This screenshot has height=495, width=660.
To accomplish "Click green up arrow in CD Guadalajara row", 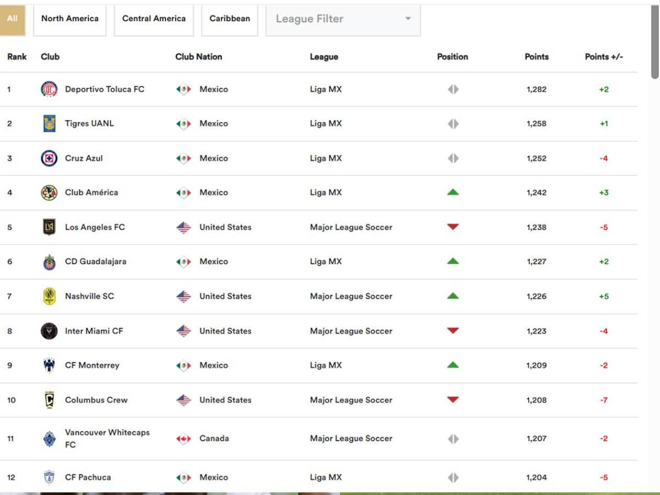I will point(453,261).
